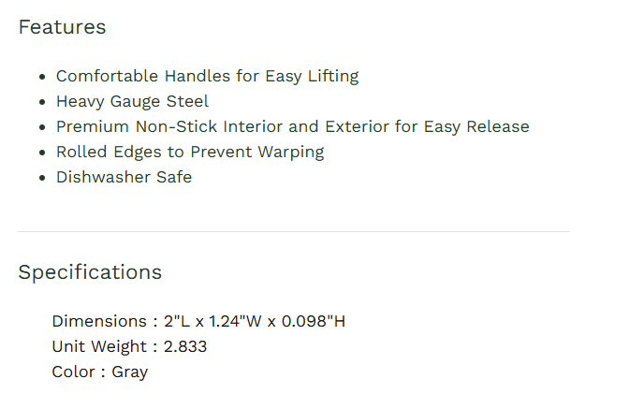Click the Features section heading
Image resolution: width=644 pixels, height=394 pixels.
coord(62,27)
